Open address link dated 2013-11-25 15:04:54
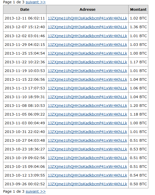The height and width of the screenshot is (195, 155). (x=88, y=53)
